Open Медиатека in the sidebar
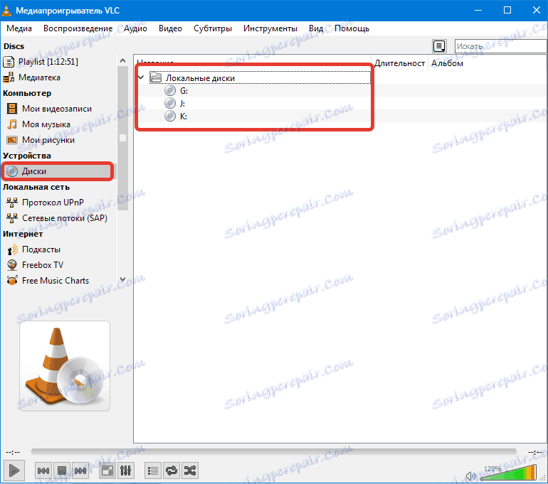 [39, 77]
